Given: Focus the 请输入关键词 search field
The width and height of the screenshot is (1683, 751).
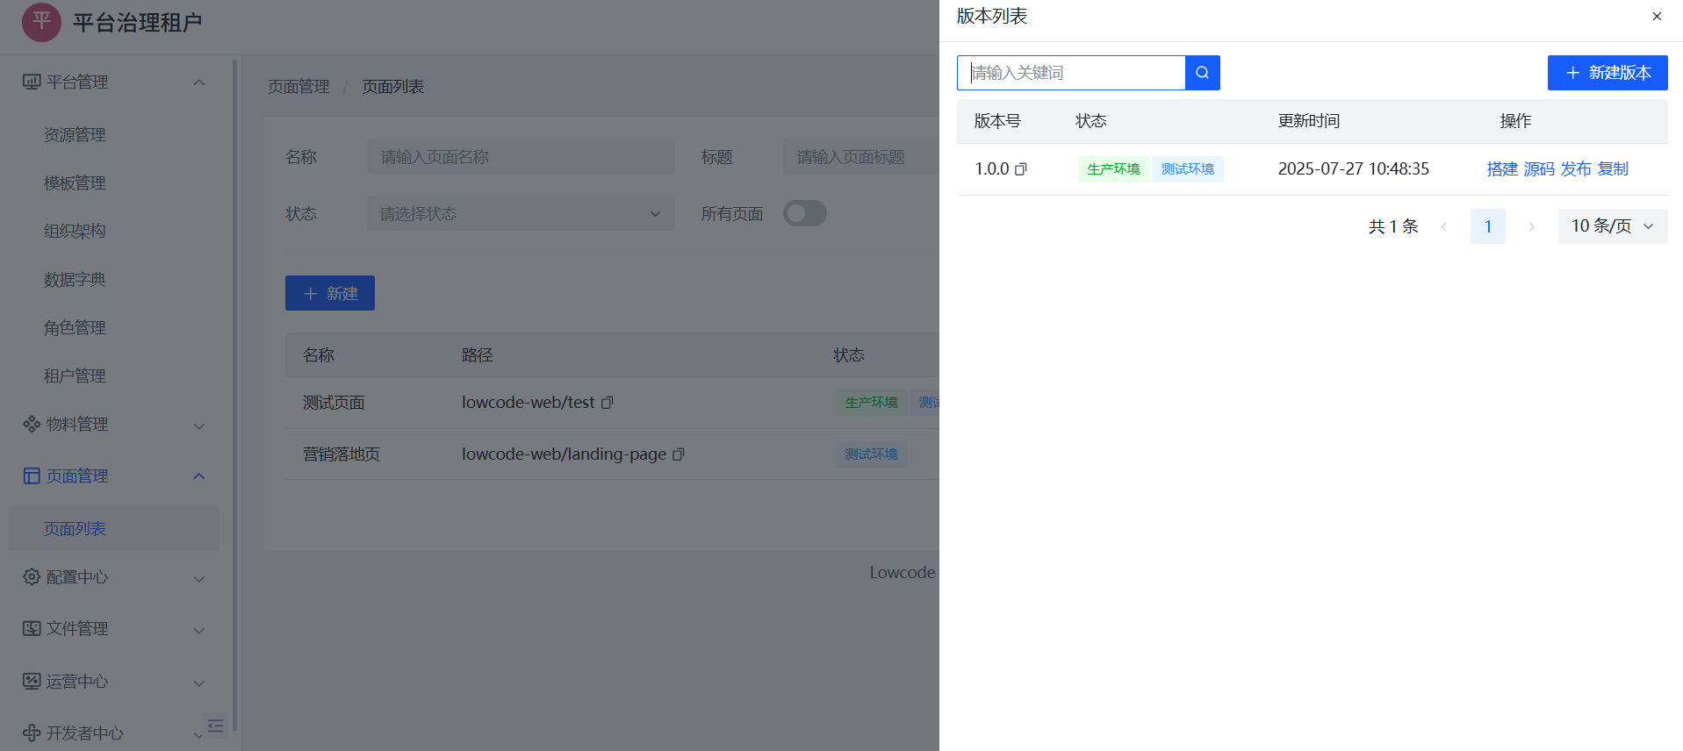Looking at the screenshot, I should tap(1071, 73).
